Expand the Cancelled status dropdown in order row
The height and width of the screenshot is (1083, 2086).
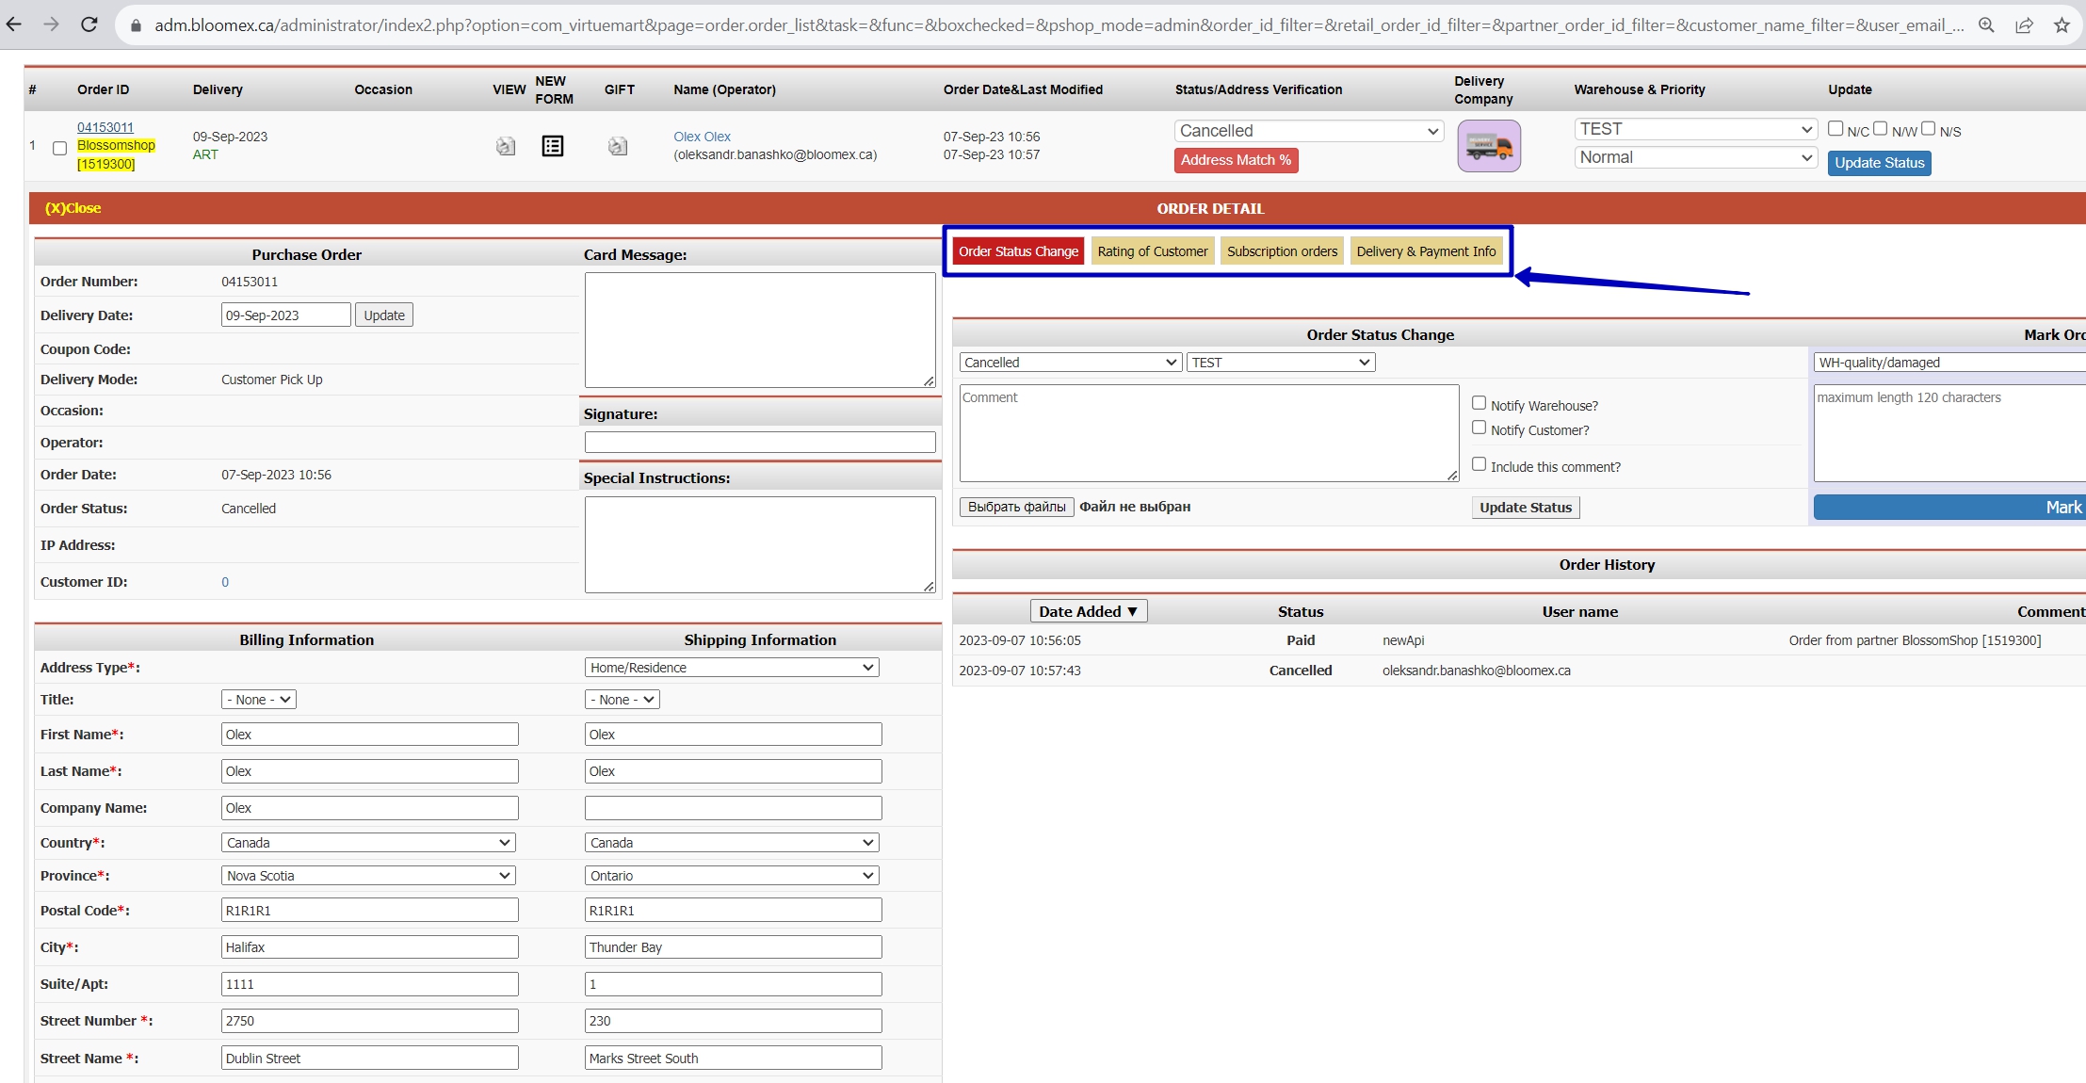(1309, 131)
